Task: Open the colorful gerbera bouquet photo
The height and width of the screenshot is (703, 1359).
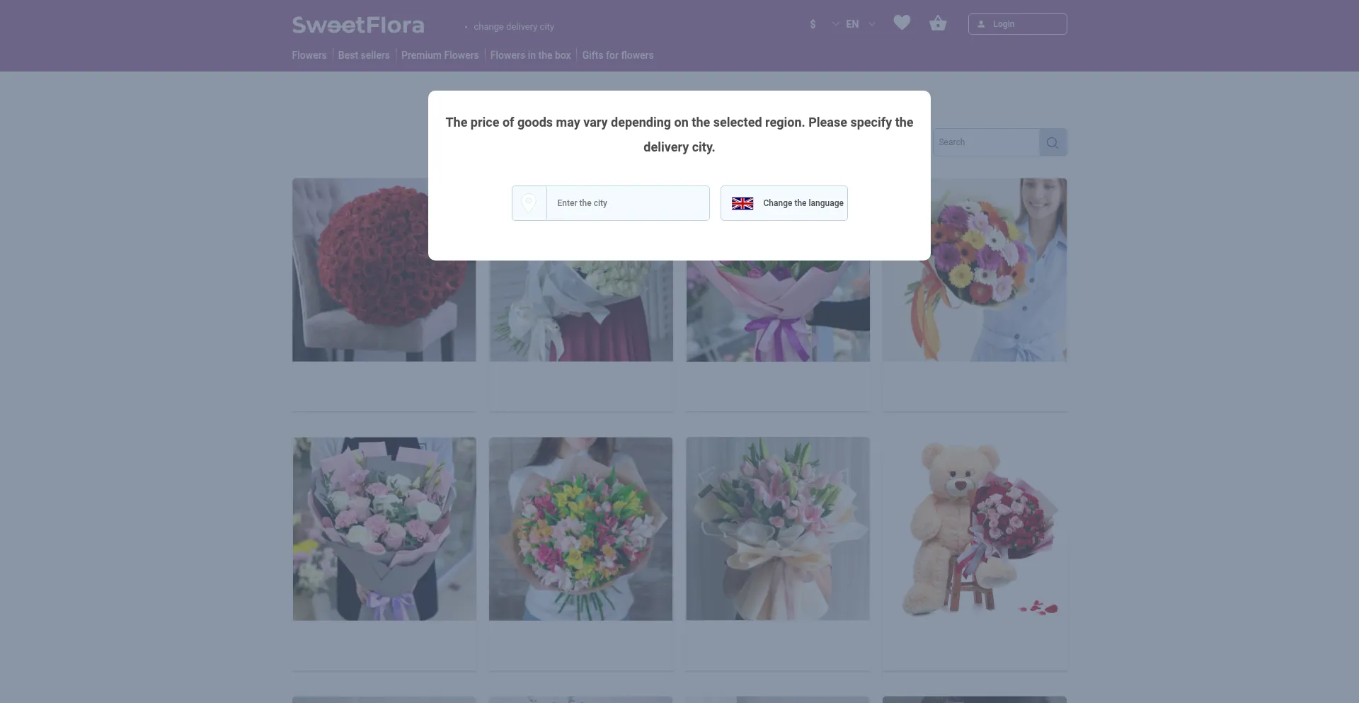Action: tap(975, 270)
